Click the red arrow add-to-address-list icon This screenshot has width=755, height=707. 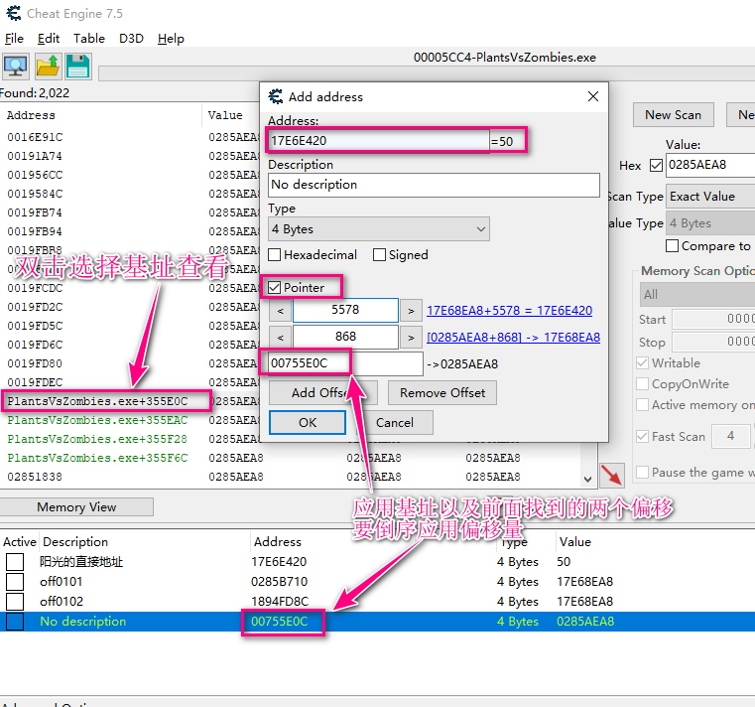pos(612,475)
